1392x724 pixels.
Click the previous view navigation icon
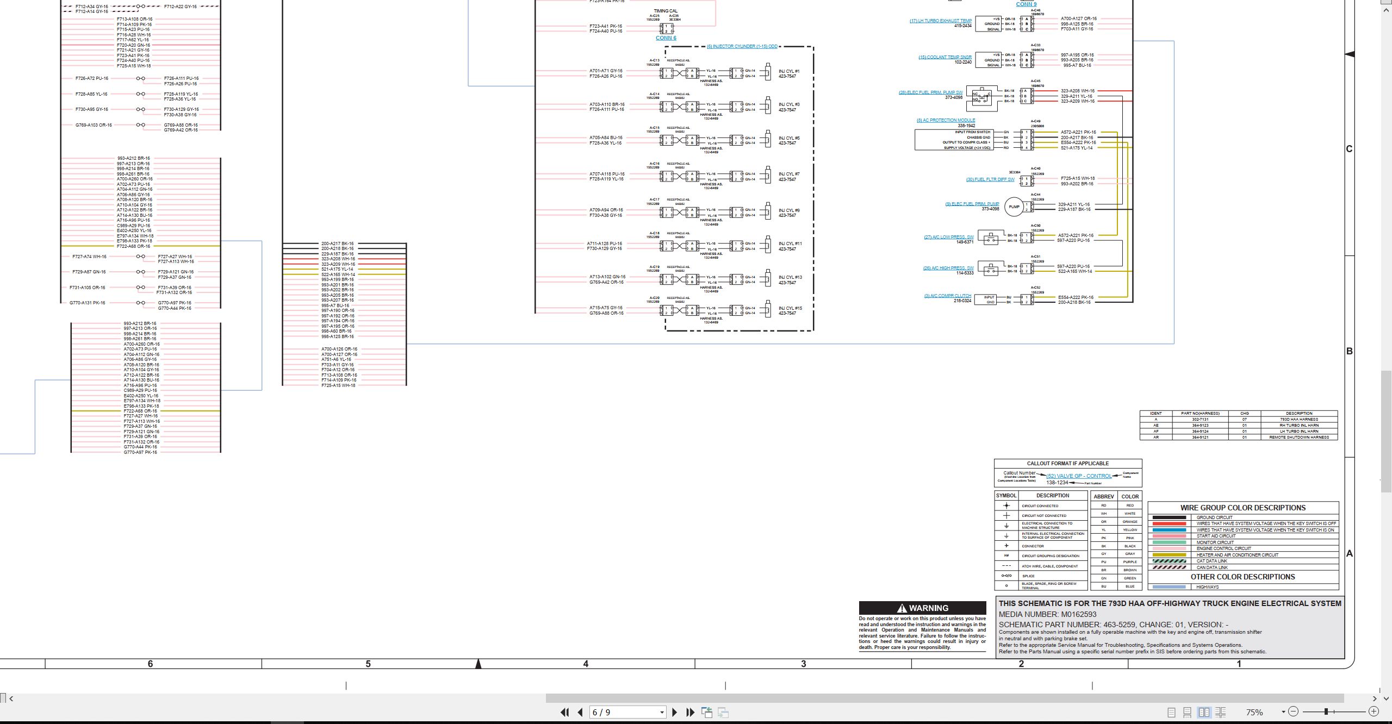click(707, 712)
